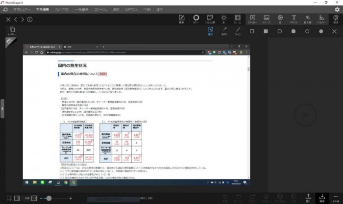Choose the filled circle shape
The height and width of the screenshot is (204, 343).
point(321,31)
